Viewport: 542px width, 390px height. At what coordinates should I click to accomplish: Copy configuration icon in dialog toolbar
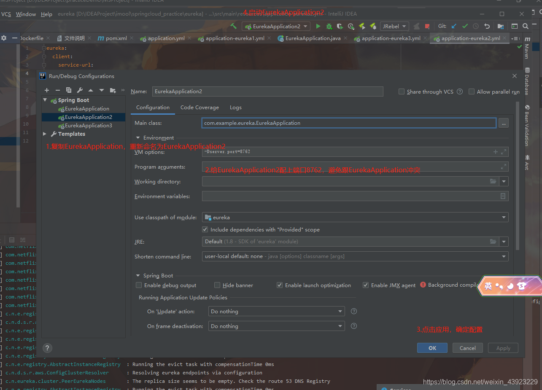point(69,90)
